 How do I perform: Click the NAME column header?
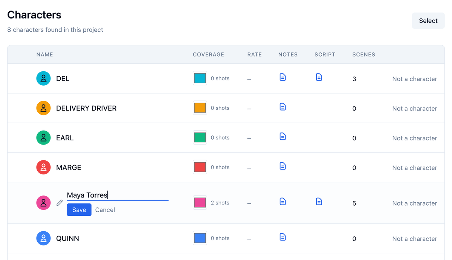(45, 54)
